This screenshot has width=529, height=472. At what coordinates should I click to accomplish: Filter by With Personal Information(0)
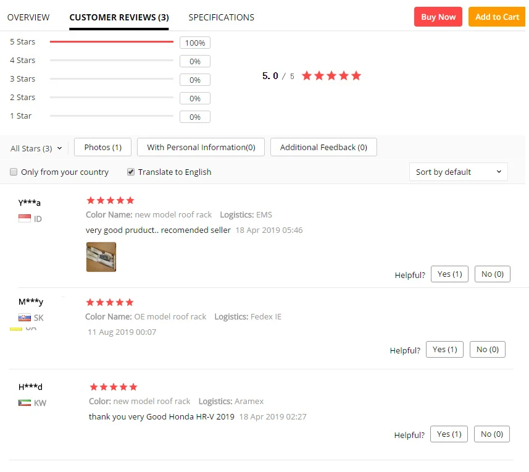click(201, 147)
